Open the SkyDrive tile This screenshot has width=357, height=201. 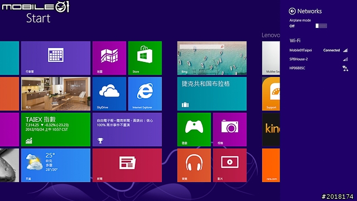pyautogui.click(x=109, y=94)
